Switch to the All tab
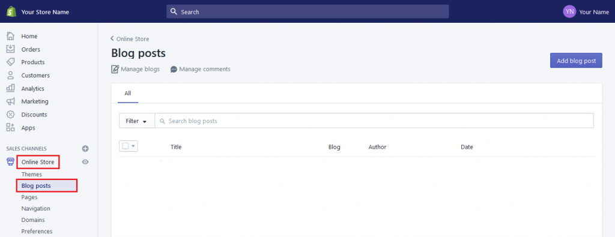The image size is (615, 237). pos(128,94)
